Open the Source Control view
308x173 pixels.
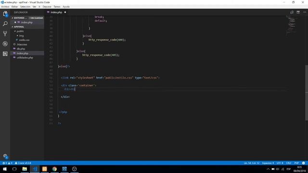[x=5, y=34]
